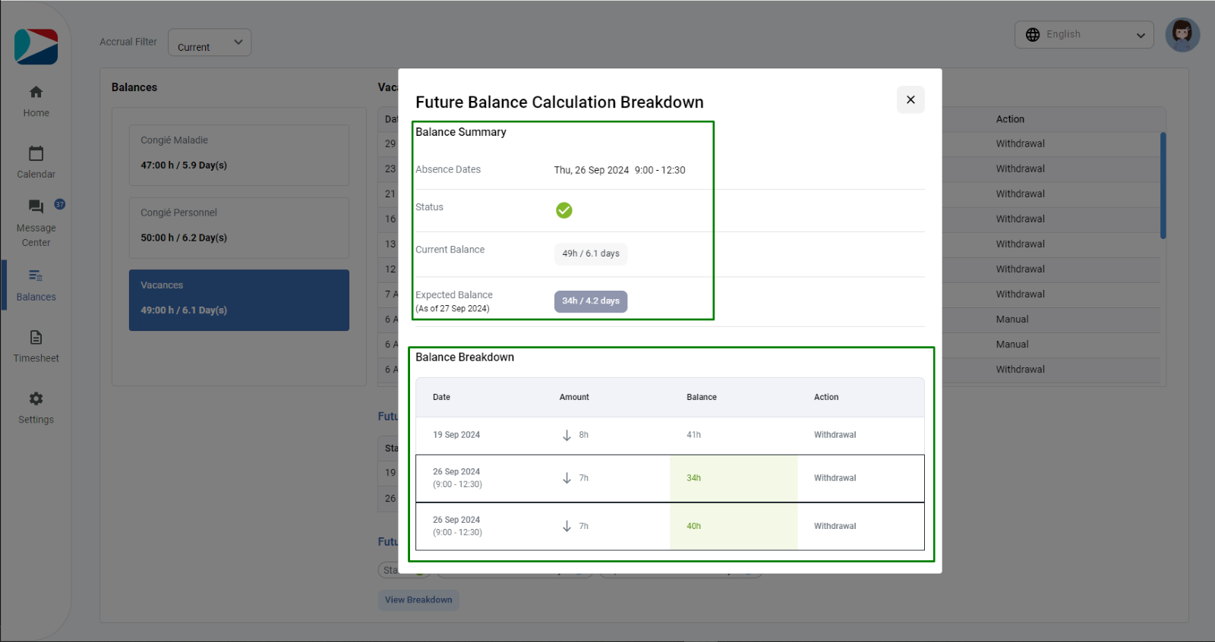Screen dimensions: 1215x642
Task: Click the globe language icon
Action: pyautogui.click(x=1033, y=35)
